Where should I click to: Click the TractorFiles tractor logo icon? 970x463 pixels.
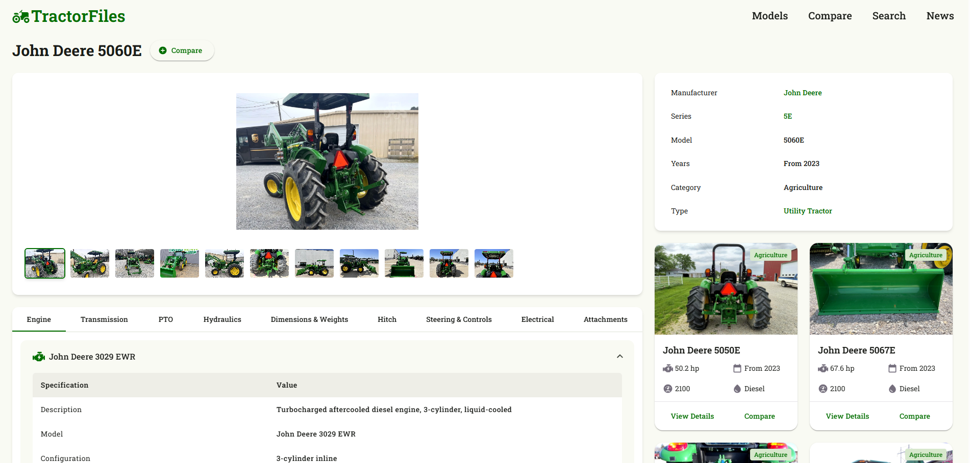coord(21,17)
